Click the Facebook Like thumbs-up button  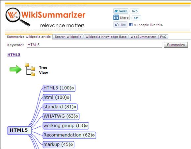tap(120, 25)
